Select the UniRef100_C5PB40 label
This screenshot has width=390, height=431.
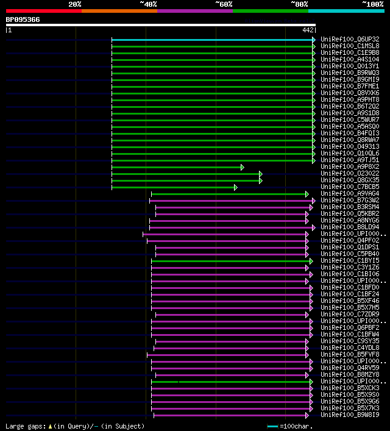[x=350, y=254]
